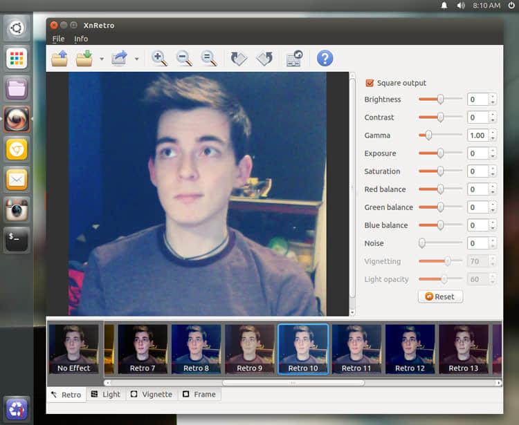This screenshot has width=519, height=425.
Task: Switch to the Frame tab
Action: pyautogui.click(x=199, y=395)
